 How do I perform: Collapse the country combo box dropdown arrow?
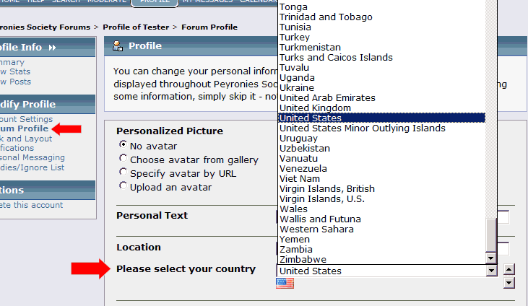point(491,271)
